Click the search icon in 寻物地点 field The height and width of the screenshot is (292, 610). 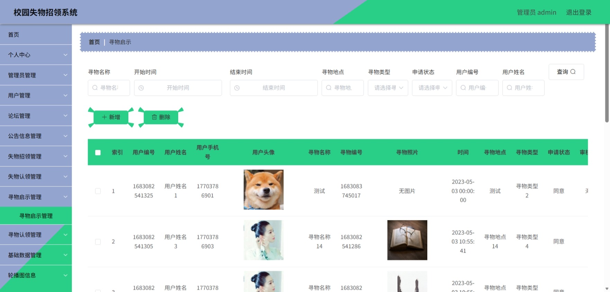(x=329, y=88)
